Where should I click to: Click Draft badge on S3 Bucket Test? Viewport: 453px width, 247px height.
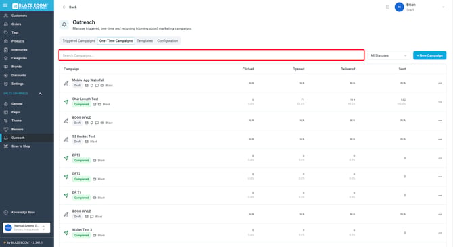78,142
